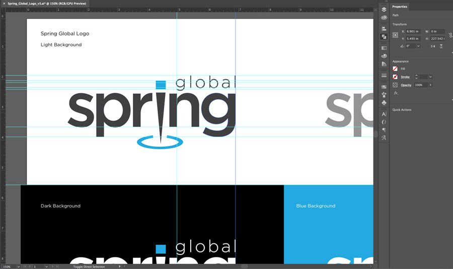
Task: Click 'Blue Background' label on artboard
Action: tap(316, 206)
